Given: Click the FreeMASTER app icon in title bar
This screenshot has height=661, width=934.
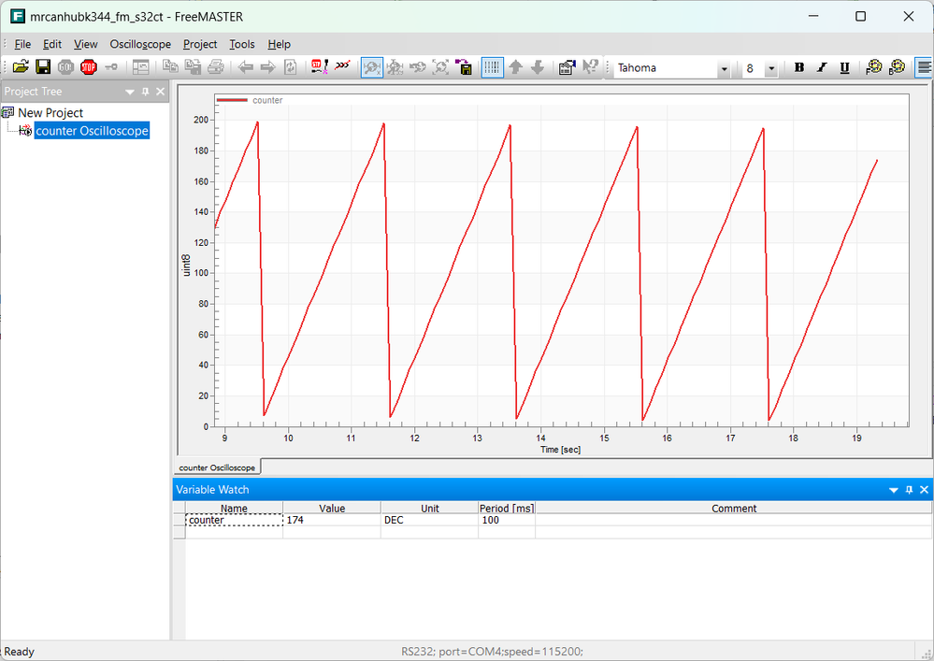Looking at the screenshot, I should tap(18, 16).
